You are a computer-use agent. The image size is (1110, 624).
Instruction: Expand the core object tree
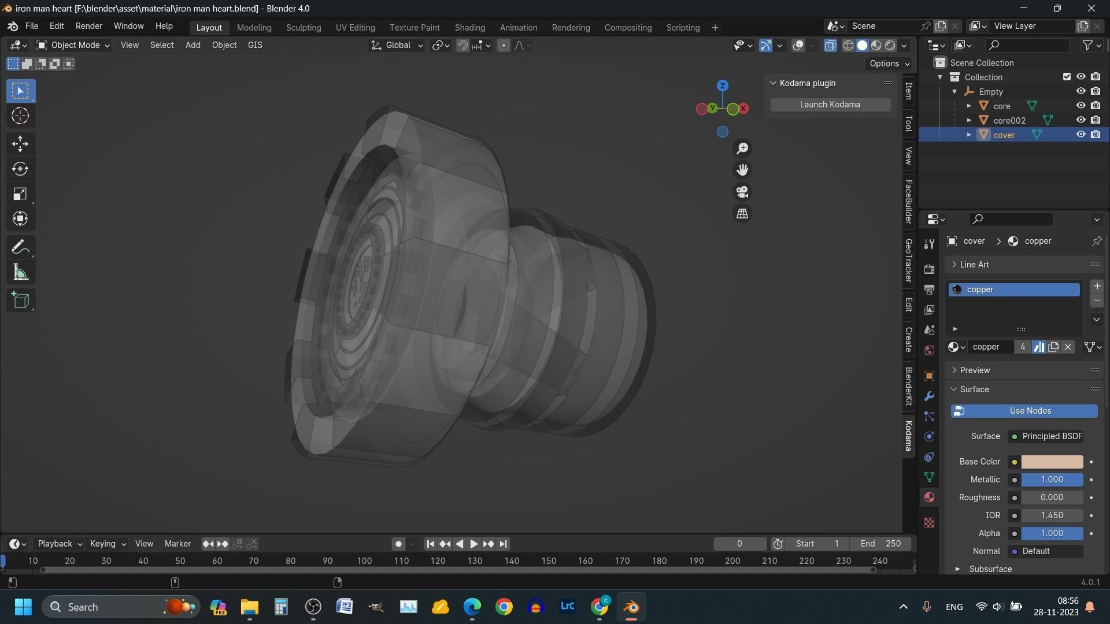click(x=969, y=106)
